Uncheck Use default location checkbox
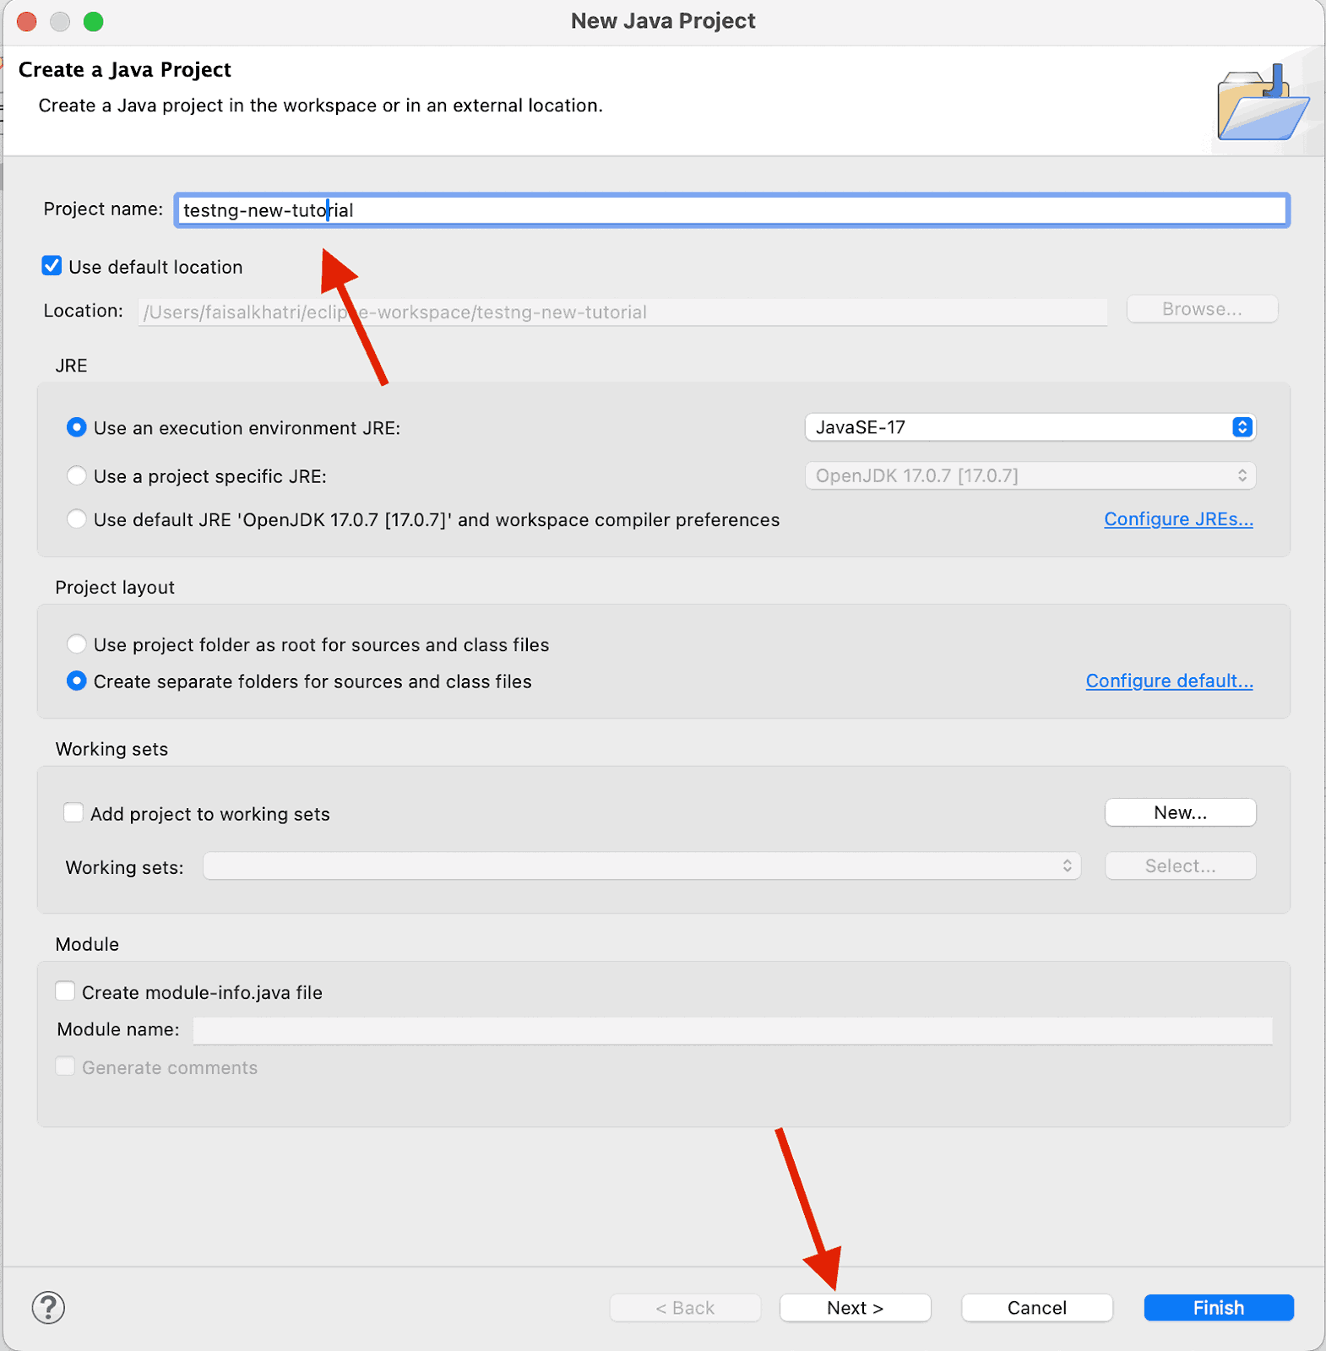 point(52,266)
